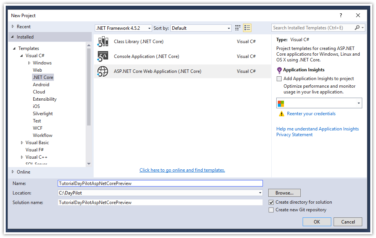Image resolution: width=376 pixels, height=238 pixels.
Task: Click the Cancel button
Action: pyautogui.click(x=348, y=222)
